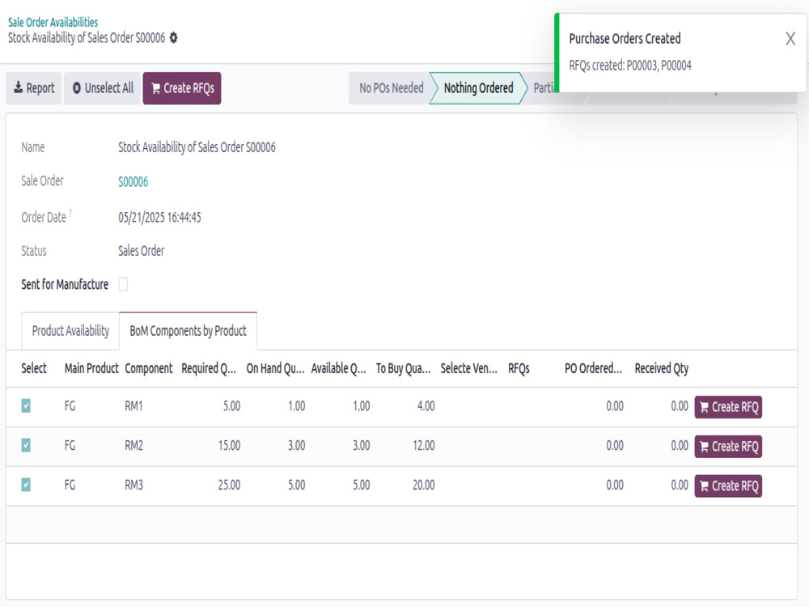Viewport: 809px width, 607px height.
Task: Switch to BoM Components by Product tab
Action: (x=188, y=331)
